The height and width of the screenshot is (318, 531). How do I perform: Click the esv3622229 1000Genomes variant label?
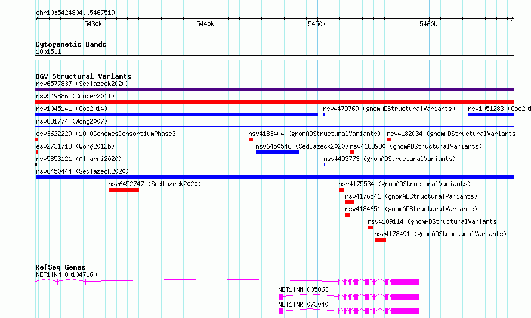[x=107, y=134]
